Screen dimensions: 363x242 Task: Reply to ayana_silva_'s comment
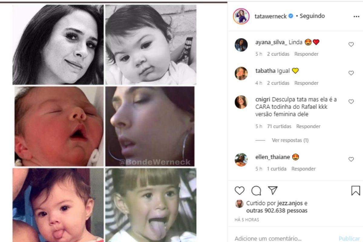pos(306,54)
